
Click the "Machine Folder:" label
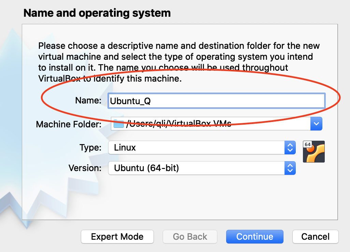69,124
